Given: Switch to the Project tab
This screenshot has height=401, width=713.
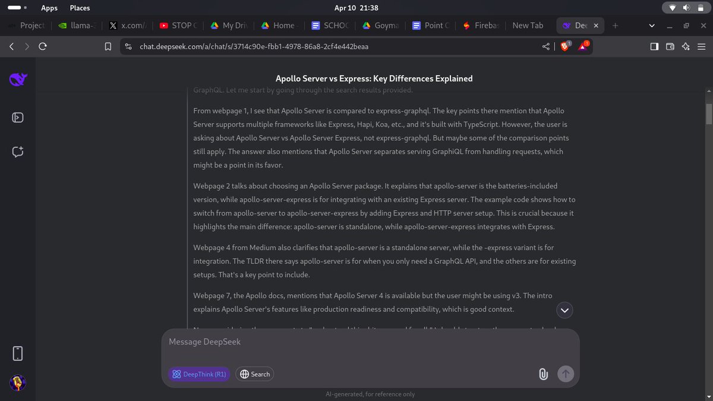Looking at the screenshot, I should point(26,26).
